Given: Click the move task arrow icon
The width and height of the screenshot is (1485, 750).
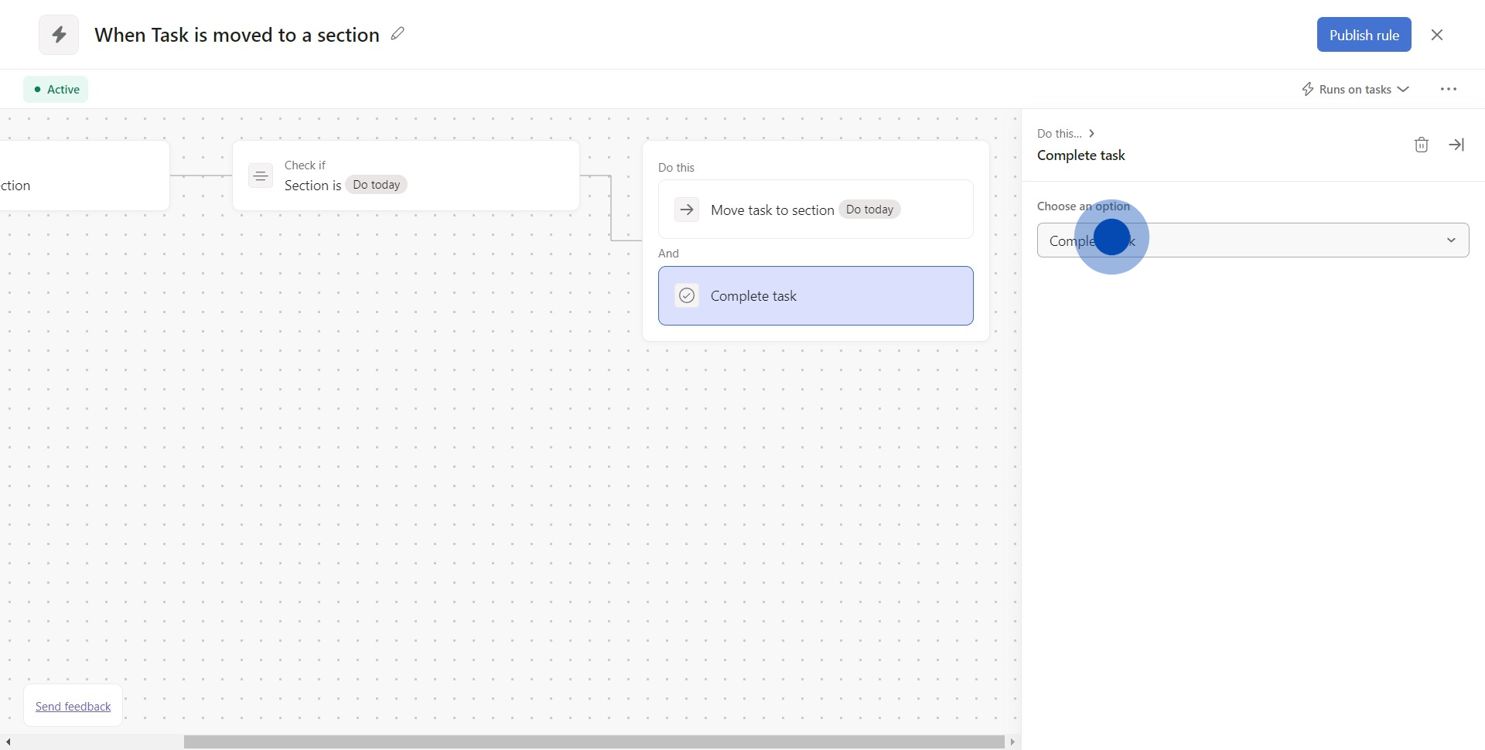Looking at the screenshot, I should (x=686, y=210).
